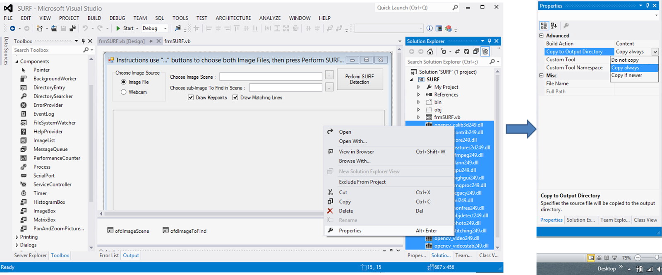Click the ofdImageScene component icon
The width and height of the screenshot is (662, 275).
pos(110,230)
